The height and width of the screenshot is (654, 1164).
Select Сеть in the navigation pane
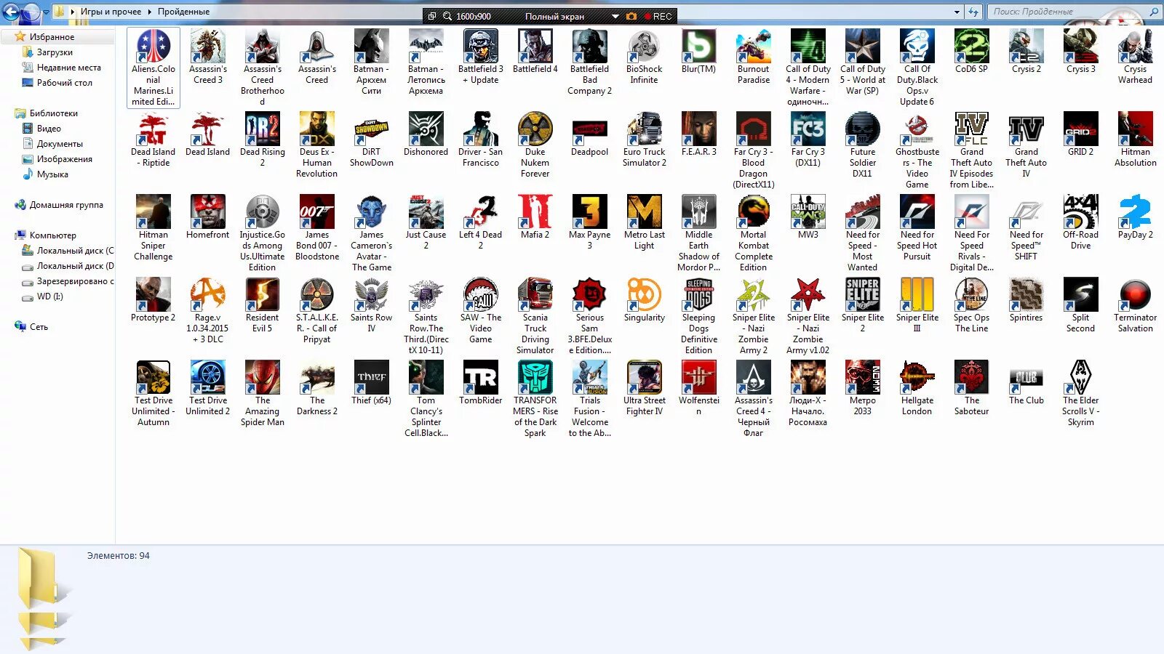39,327
